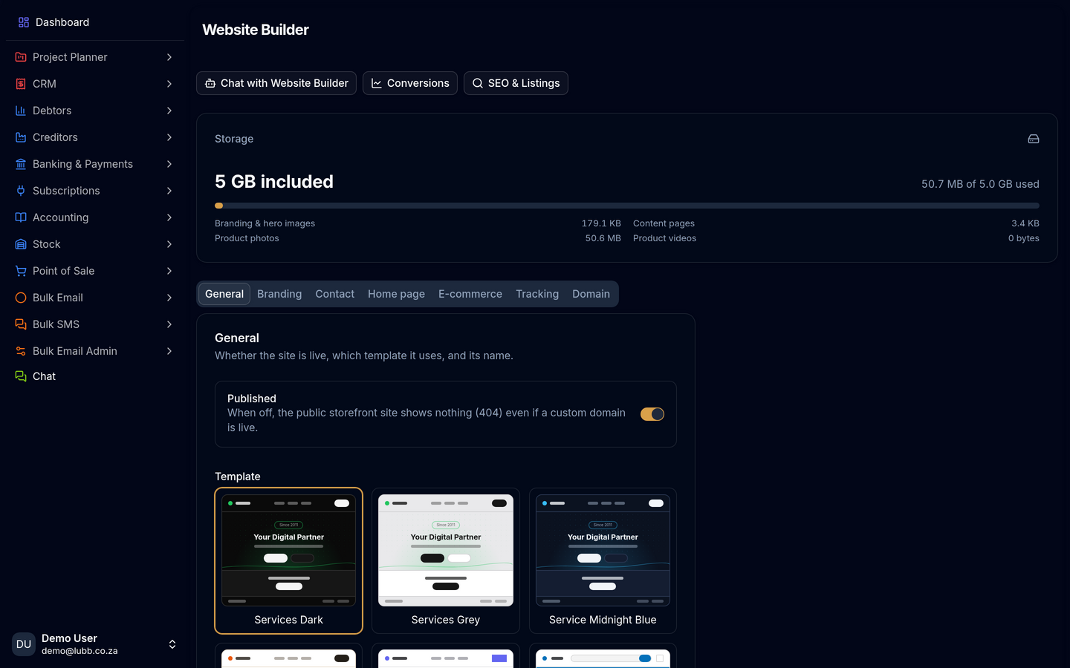Screen dimensions: 1070x668
Task: Click the Bulk Email circle icon
Action: (21, 298)
